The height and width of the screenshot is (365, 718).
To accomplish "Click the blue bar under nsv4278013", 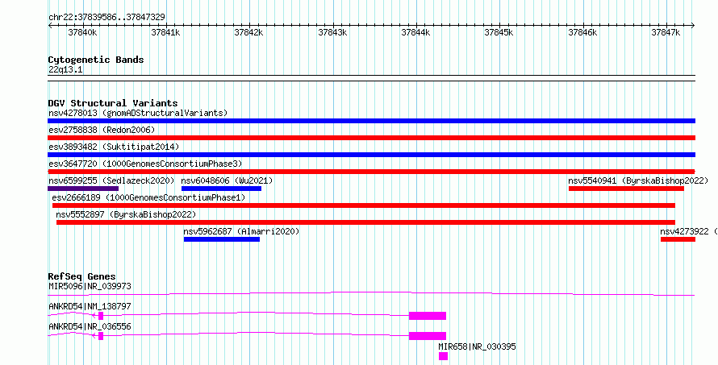I will click(371, 121).
